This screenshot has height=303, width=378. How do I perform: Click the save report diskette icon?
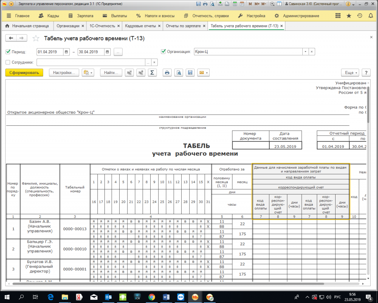(190, 73)
